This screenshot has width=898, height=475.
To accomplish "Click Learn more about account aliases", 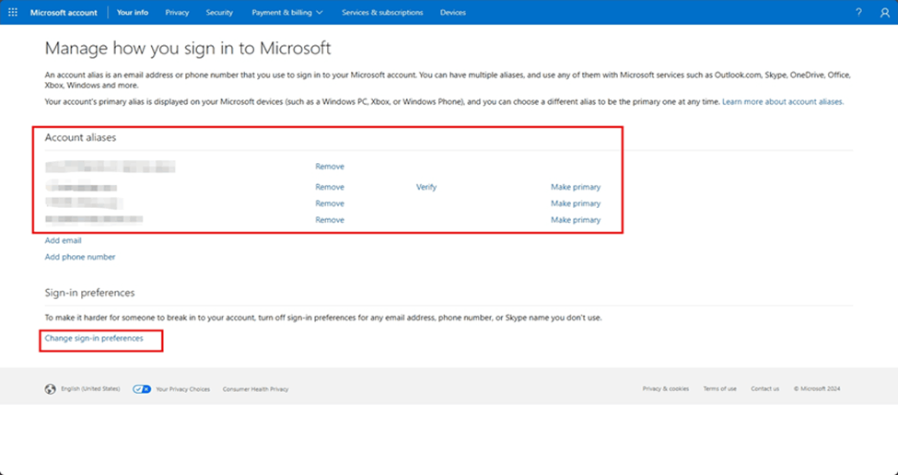I will pyautogui.click(x=783, y=102).
